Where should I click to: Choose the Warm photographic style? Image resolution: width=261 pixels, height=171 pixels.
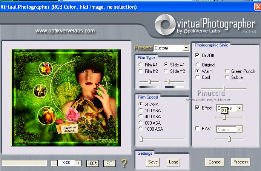coord(198,71)
